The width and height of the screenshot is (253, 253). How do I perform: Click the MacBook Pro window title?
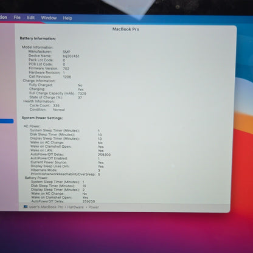pos(126,29)
